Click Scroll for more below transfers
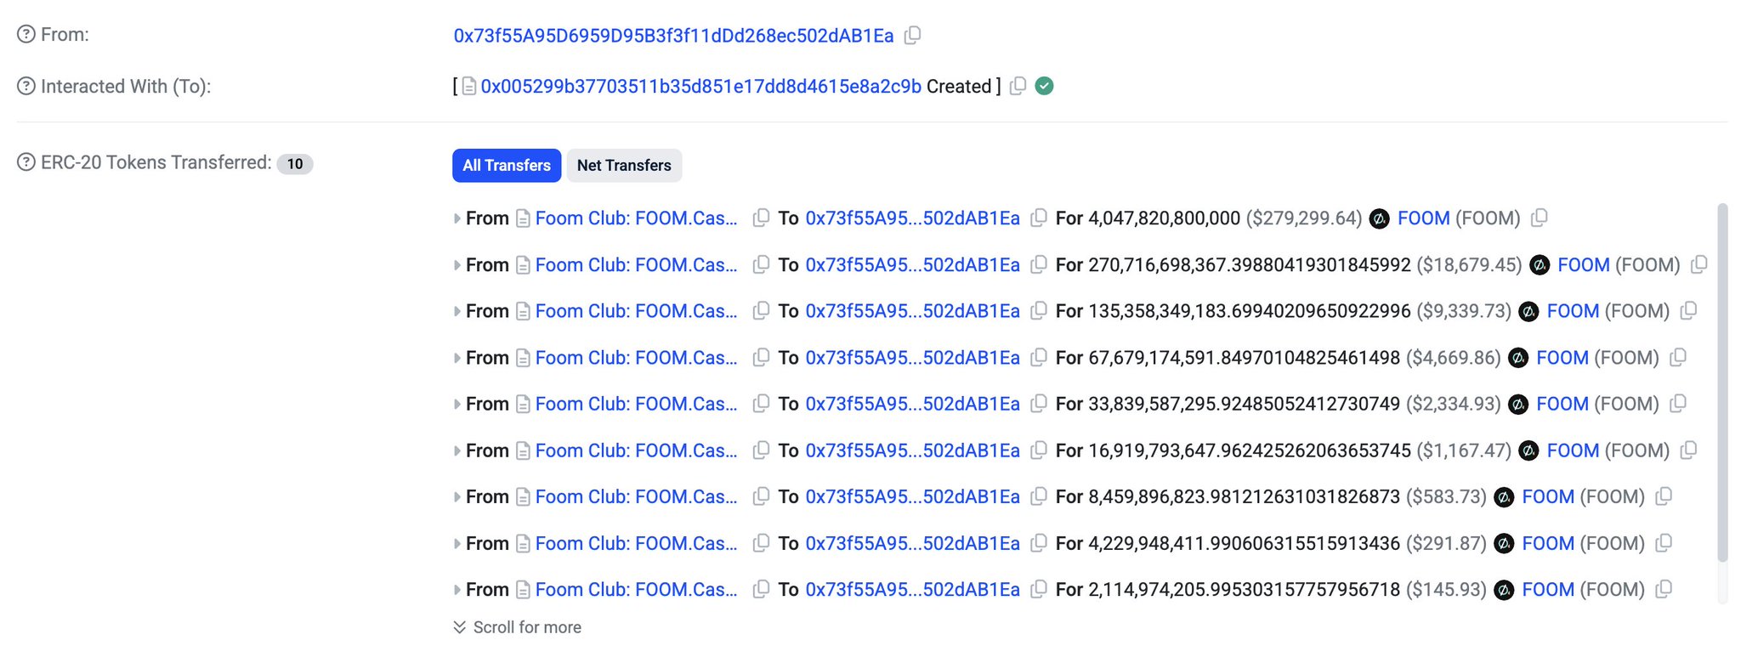Viewport: 1741px width, 657px height. click(526, 627)
